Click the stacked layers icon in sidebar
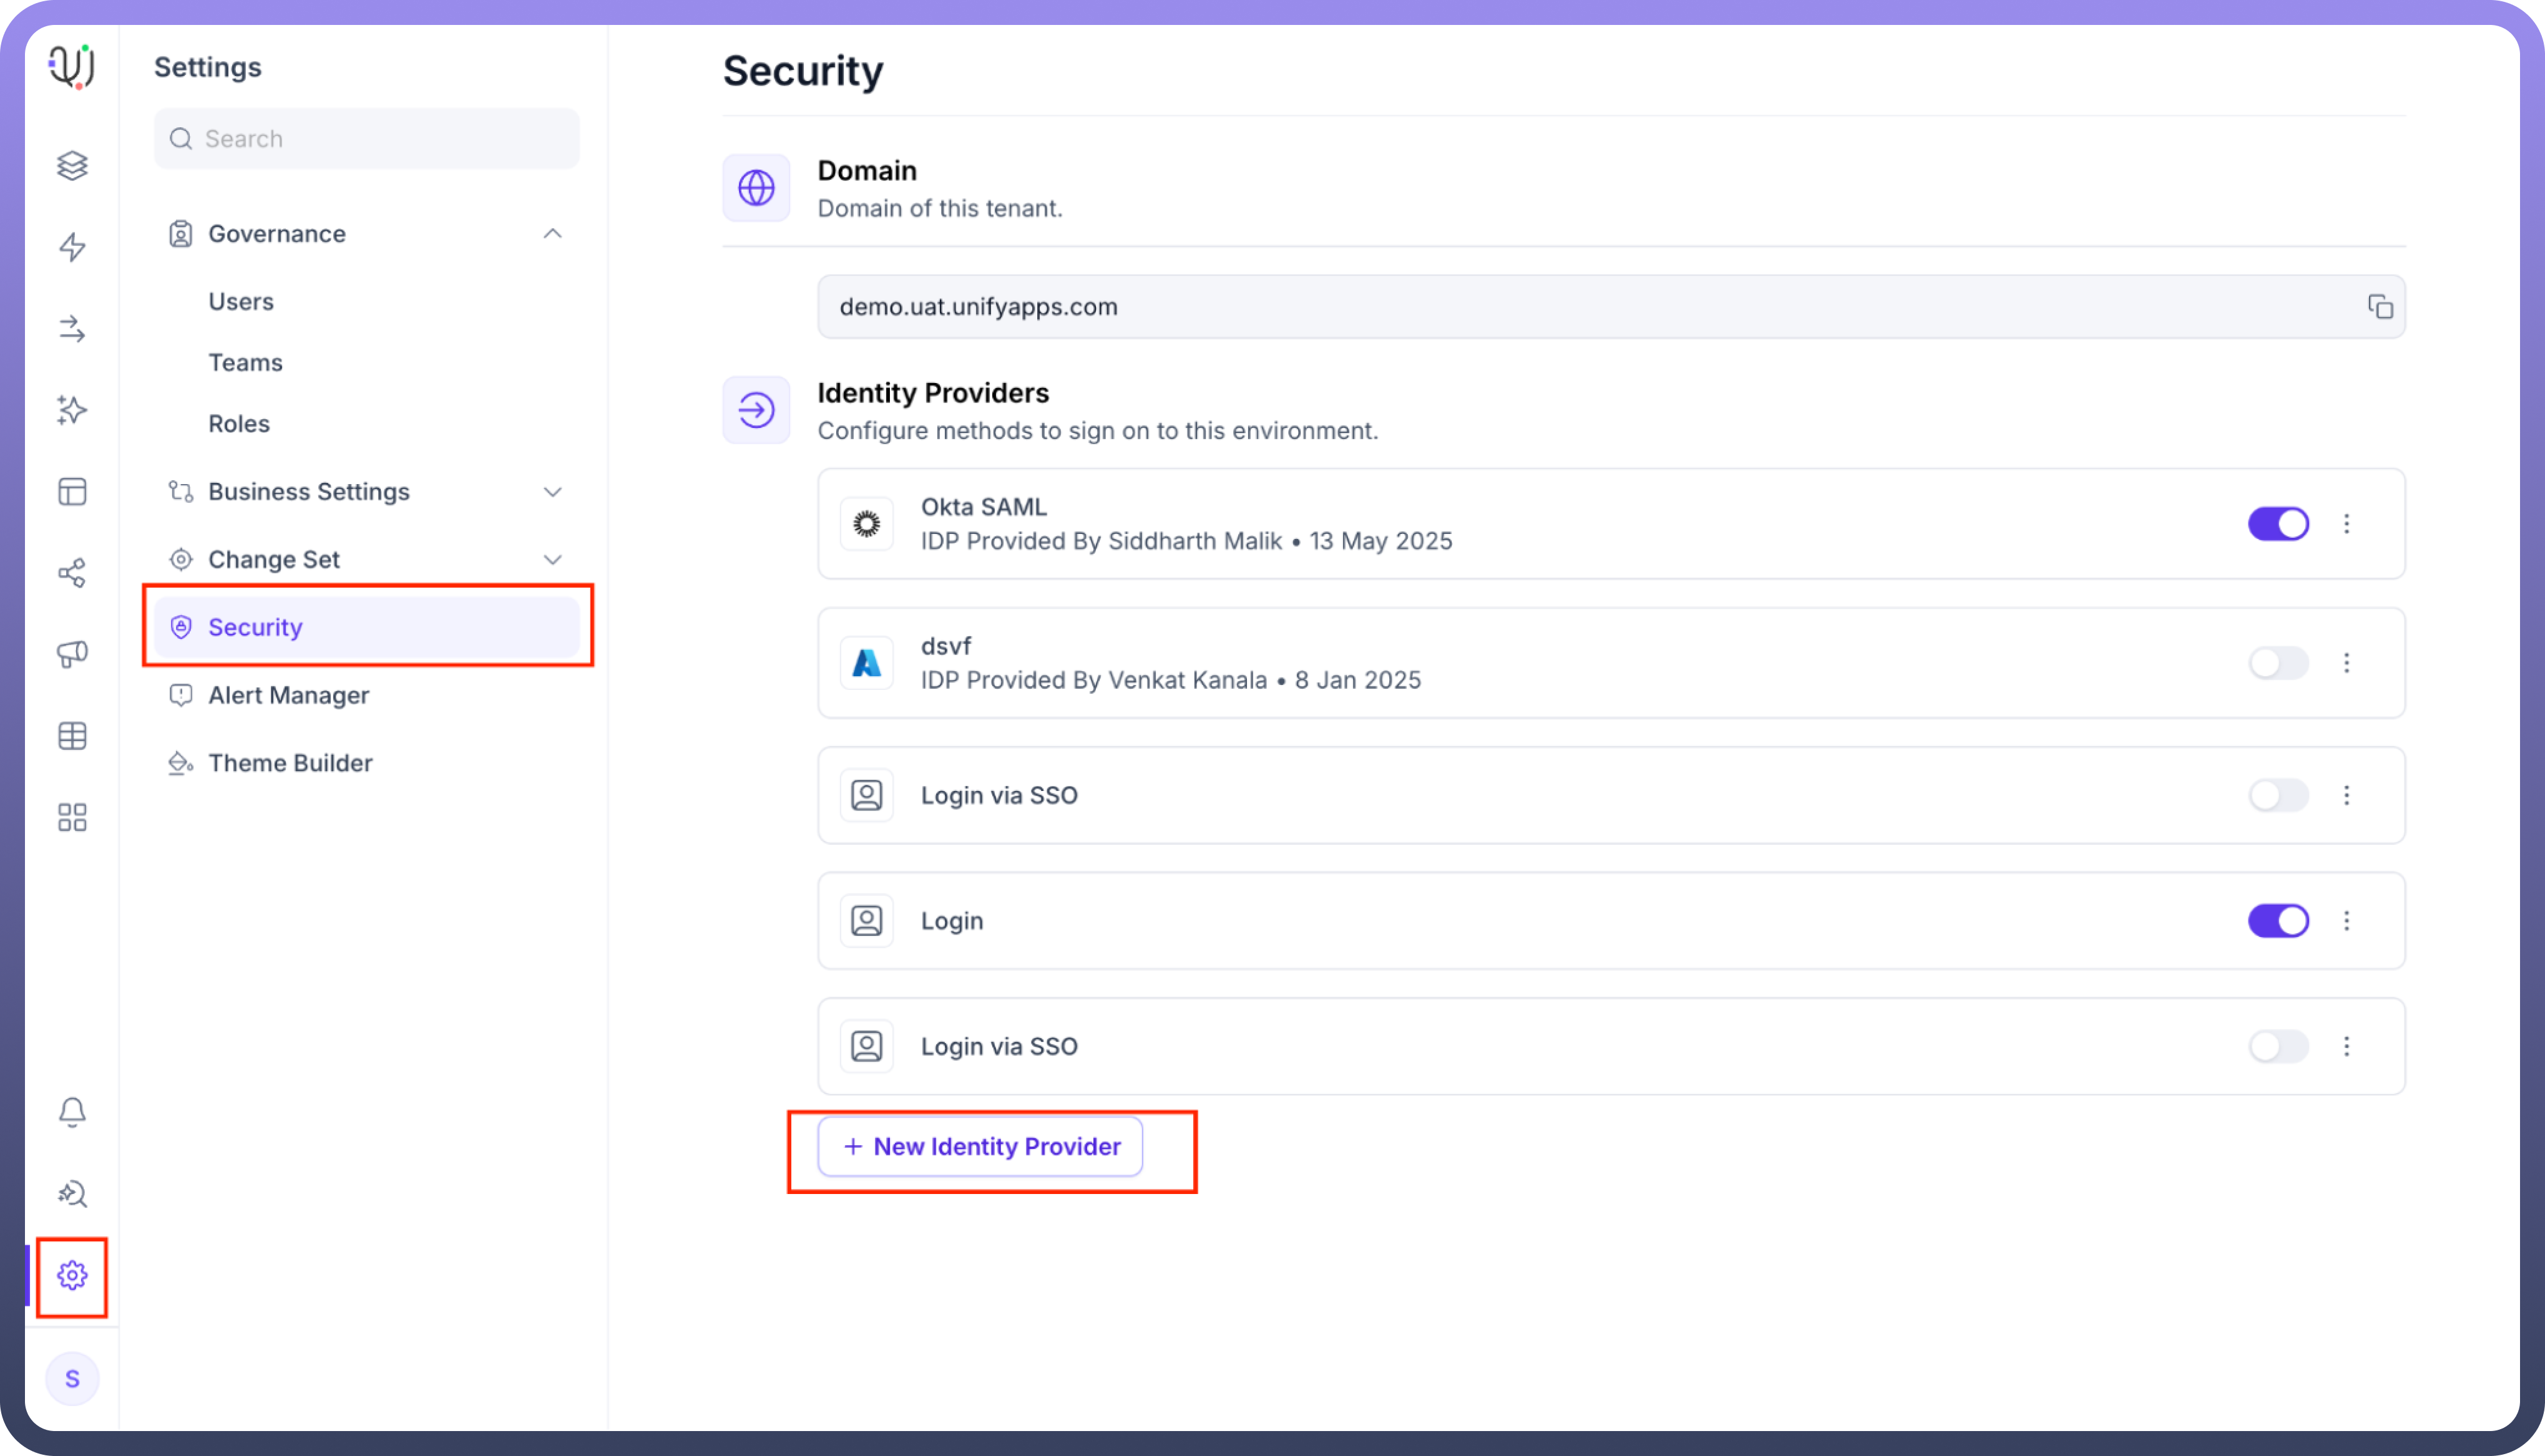This screenshot has width=2545, height=1456. (72, 165)
